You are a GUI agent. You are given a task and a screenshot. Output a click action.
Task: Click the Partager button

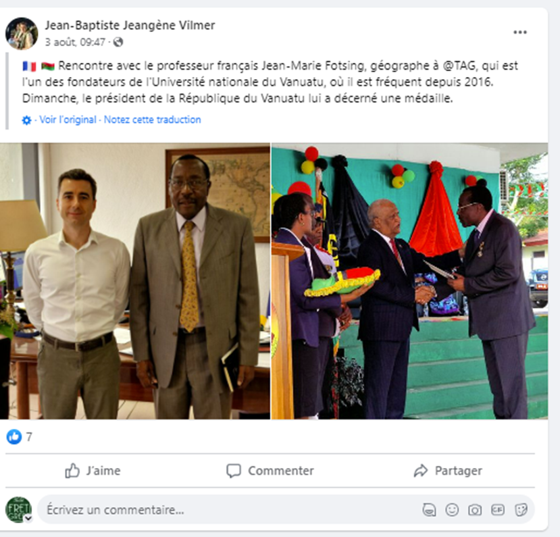coord(448,471)
